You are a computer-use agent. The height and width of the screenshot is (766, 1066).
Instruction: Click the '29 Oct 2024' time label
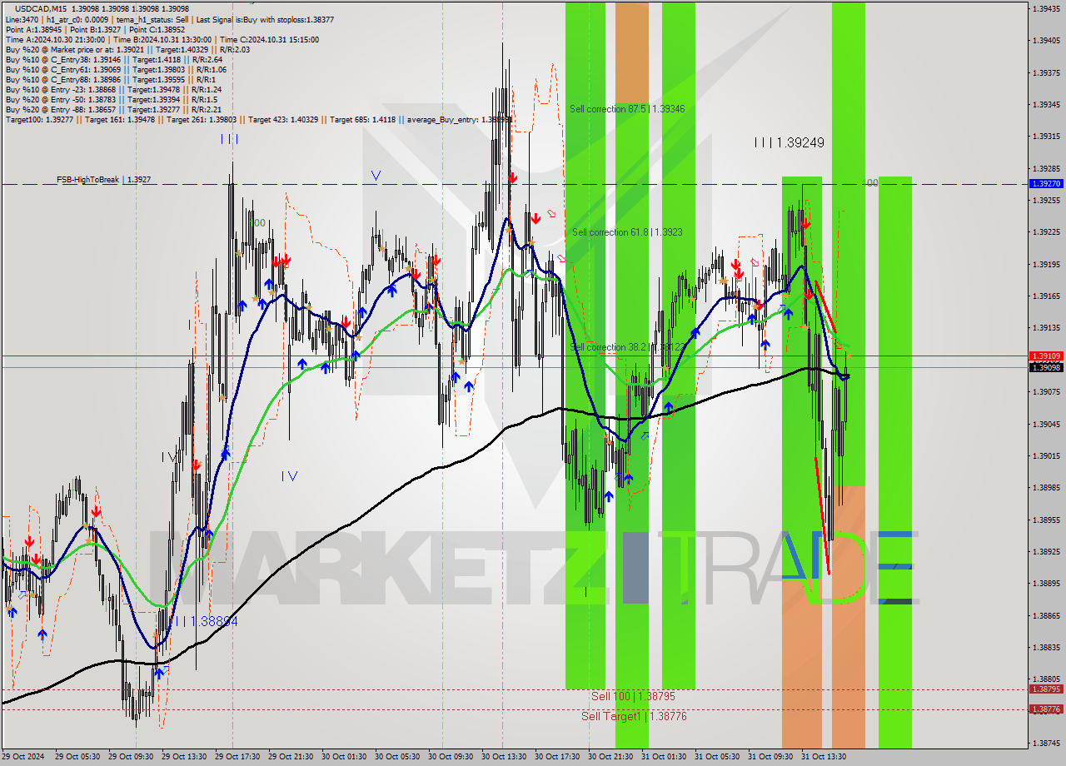[x=22, y=757]
